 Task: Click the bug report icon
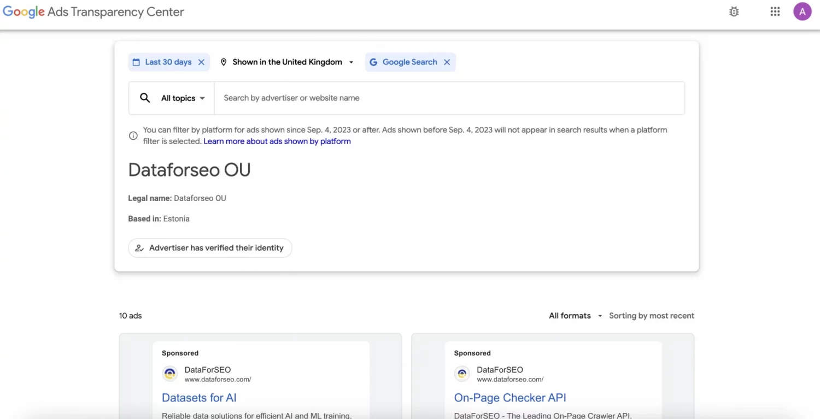pos(734,11)
